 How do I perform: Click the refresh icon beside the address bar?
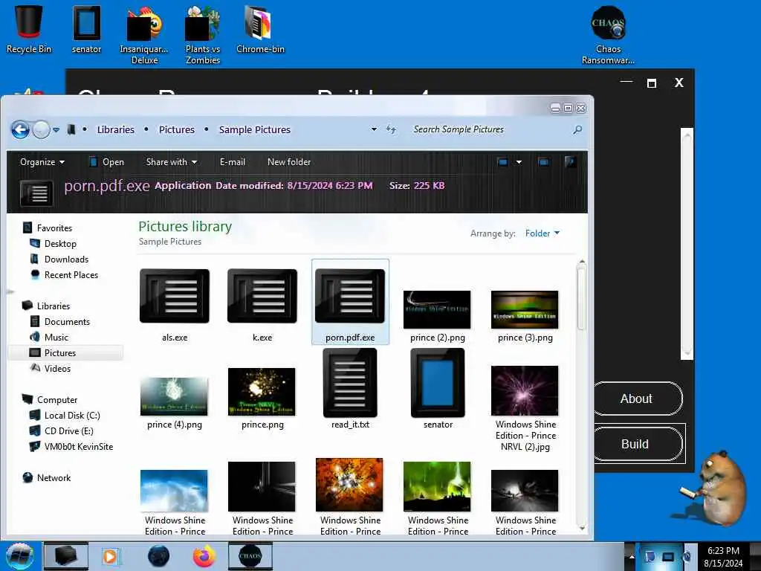coord(391,129)
